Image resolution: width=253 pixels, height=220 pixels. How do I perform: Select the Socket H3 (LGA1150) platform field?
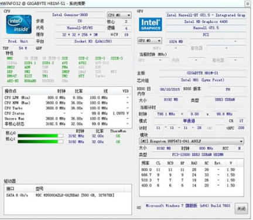coord(93,41)
